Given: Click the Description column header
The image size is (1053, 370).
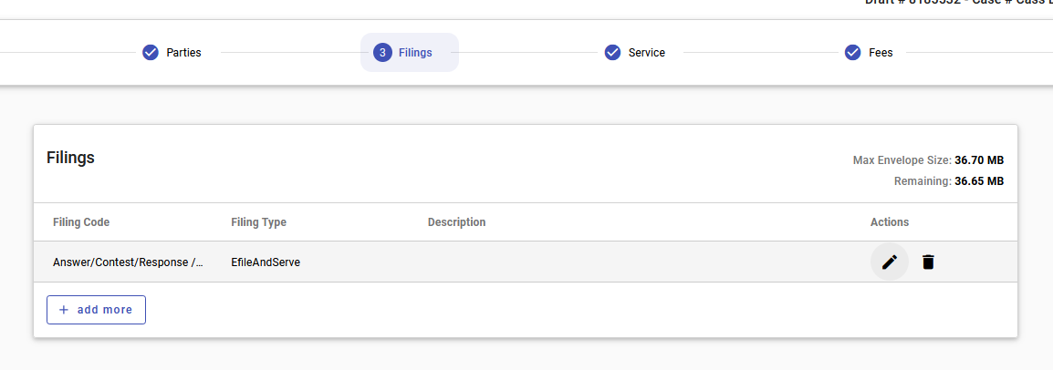Looking at the screenshot, I should pyautogui.click(x=456, y=222).
